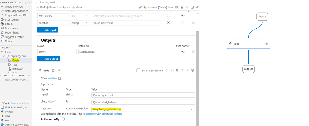The image size is (309, 126).
Task: Click the link icon on the graph code node
Action: 266,44
